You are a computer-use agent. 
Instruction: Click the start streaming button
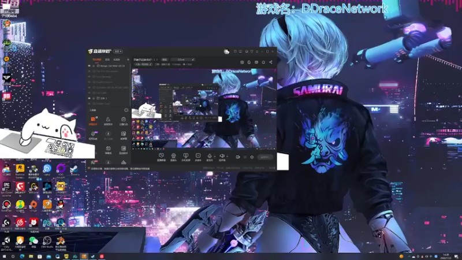pyautogui.click(x=265, y=157)
